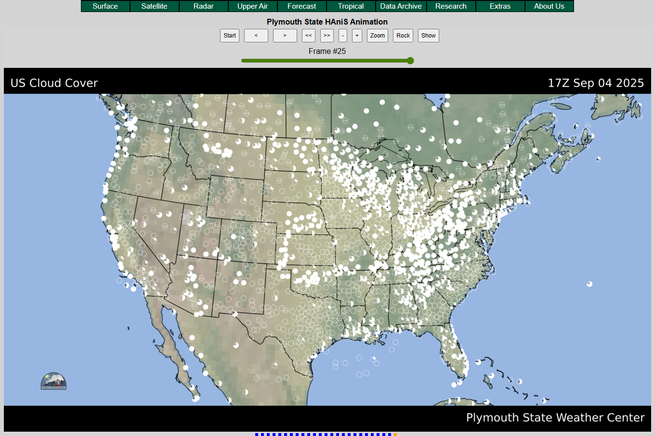The height and width of the screenshot is (436, 654).
Task: Open the Satellite menu
Action: coord(154,6)
